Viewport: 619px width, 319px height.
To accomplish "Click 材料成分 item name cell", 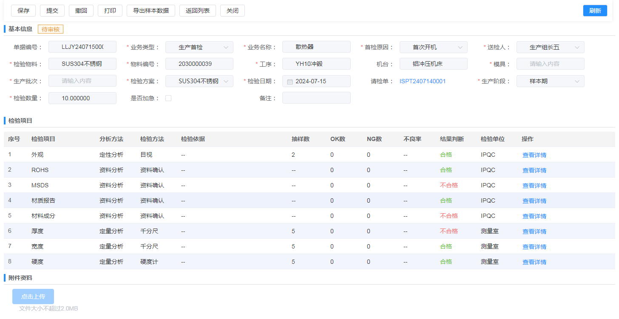I will click(43, 216).
